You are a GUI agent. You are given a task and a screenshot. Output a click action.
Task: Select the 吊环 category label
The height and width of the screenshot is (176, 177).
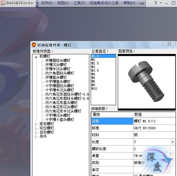[x=43, y=137]
